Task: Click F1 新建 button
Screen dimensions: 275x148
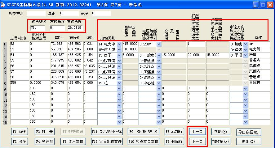Action: 19,132
